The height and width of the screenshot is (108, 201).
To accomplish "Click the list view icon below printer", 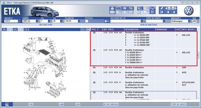I will (x=112, y=12).
